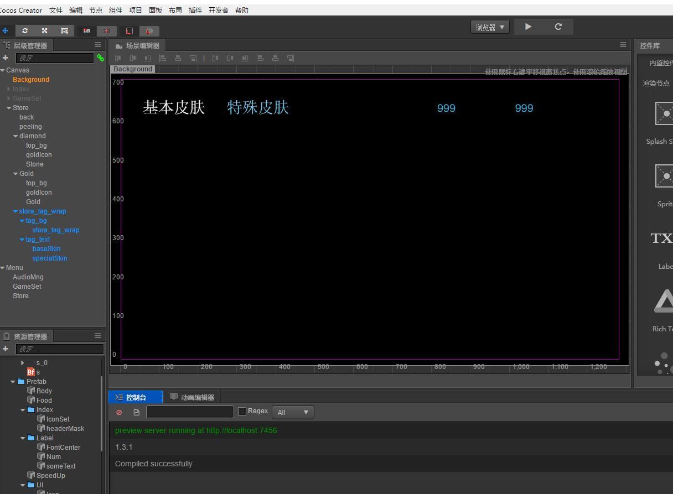Image resolution: width=673 pixels, height=494 pixels.
Task: Select the AudioMng node under Menu
Action: click(x=28, y=277)
